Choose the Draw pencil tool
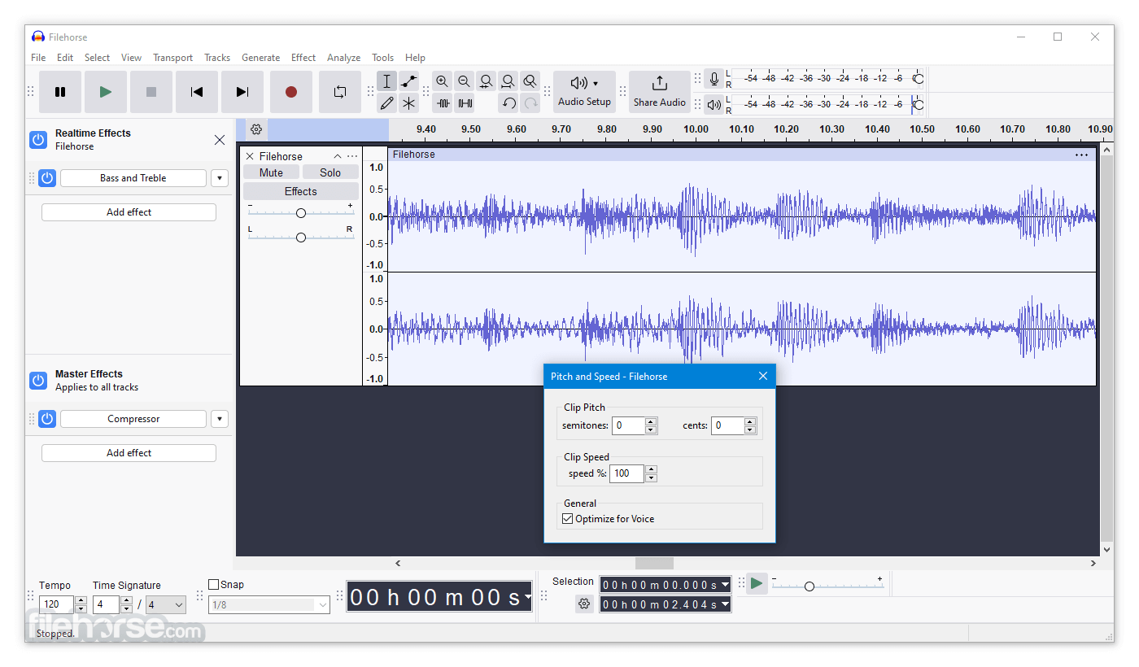 pyautogui.click(x=387, y=103)
